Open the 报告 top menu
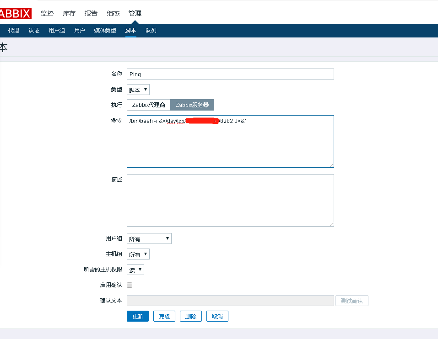 91,13
